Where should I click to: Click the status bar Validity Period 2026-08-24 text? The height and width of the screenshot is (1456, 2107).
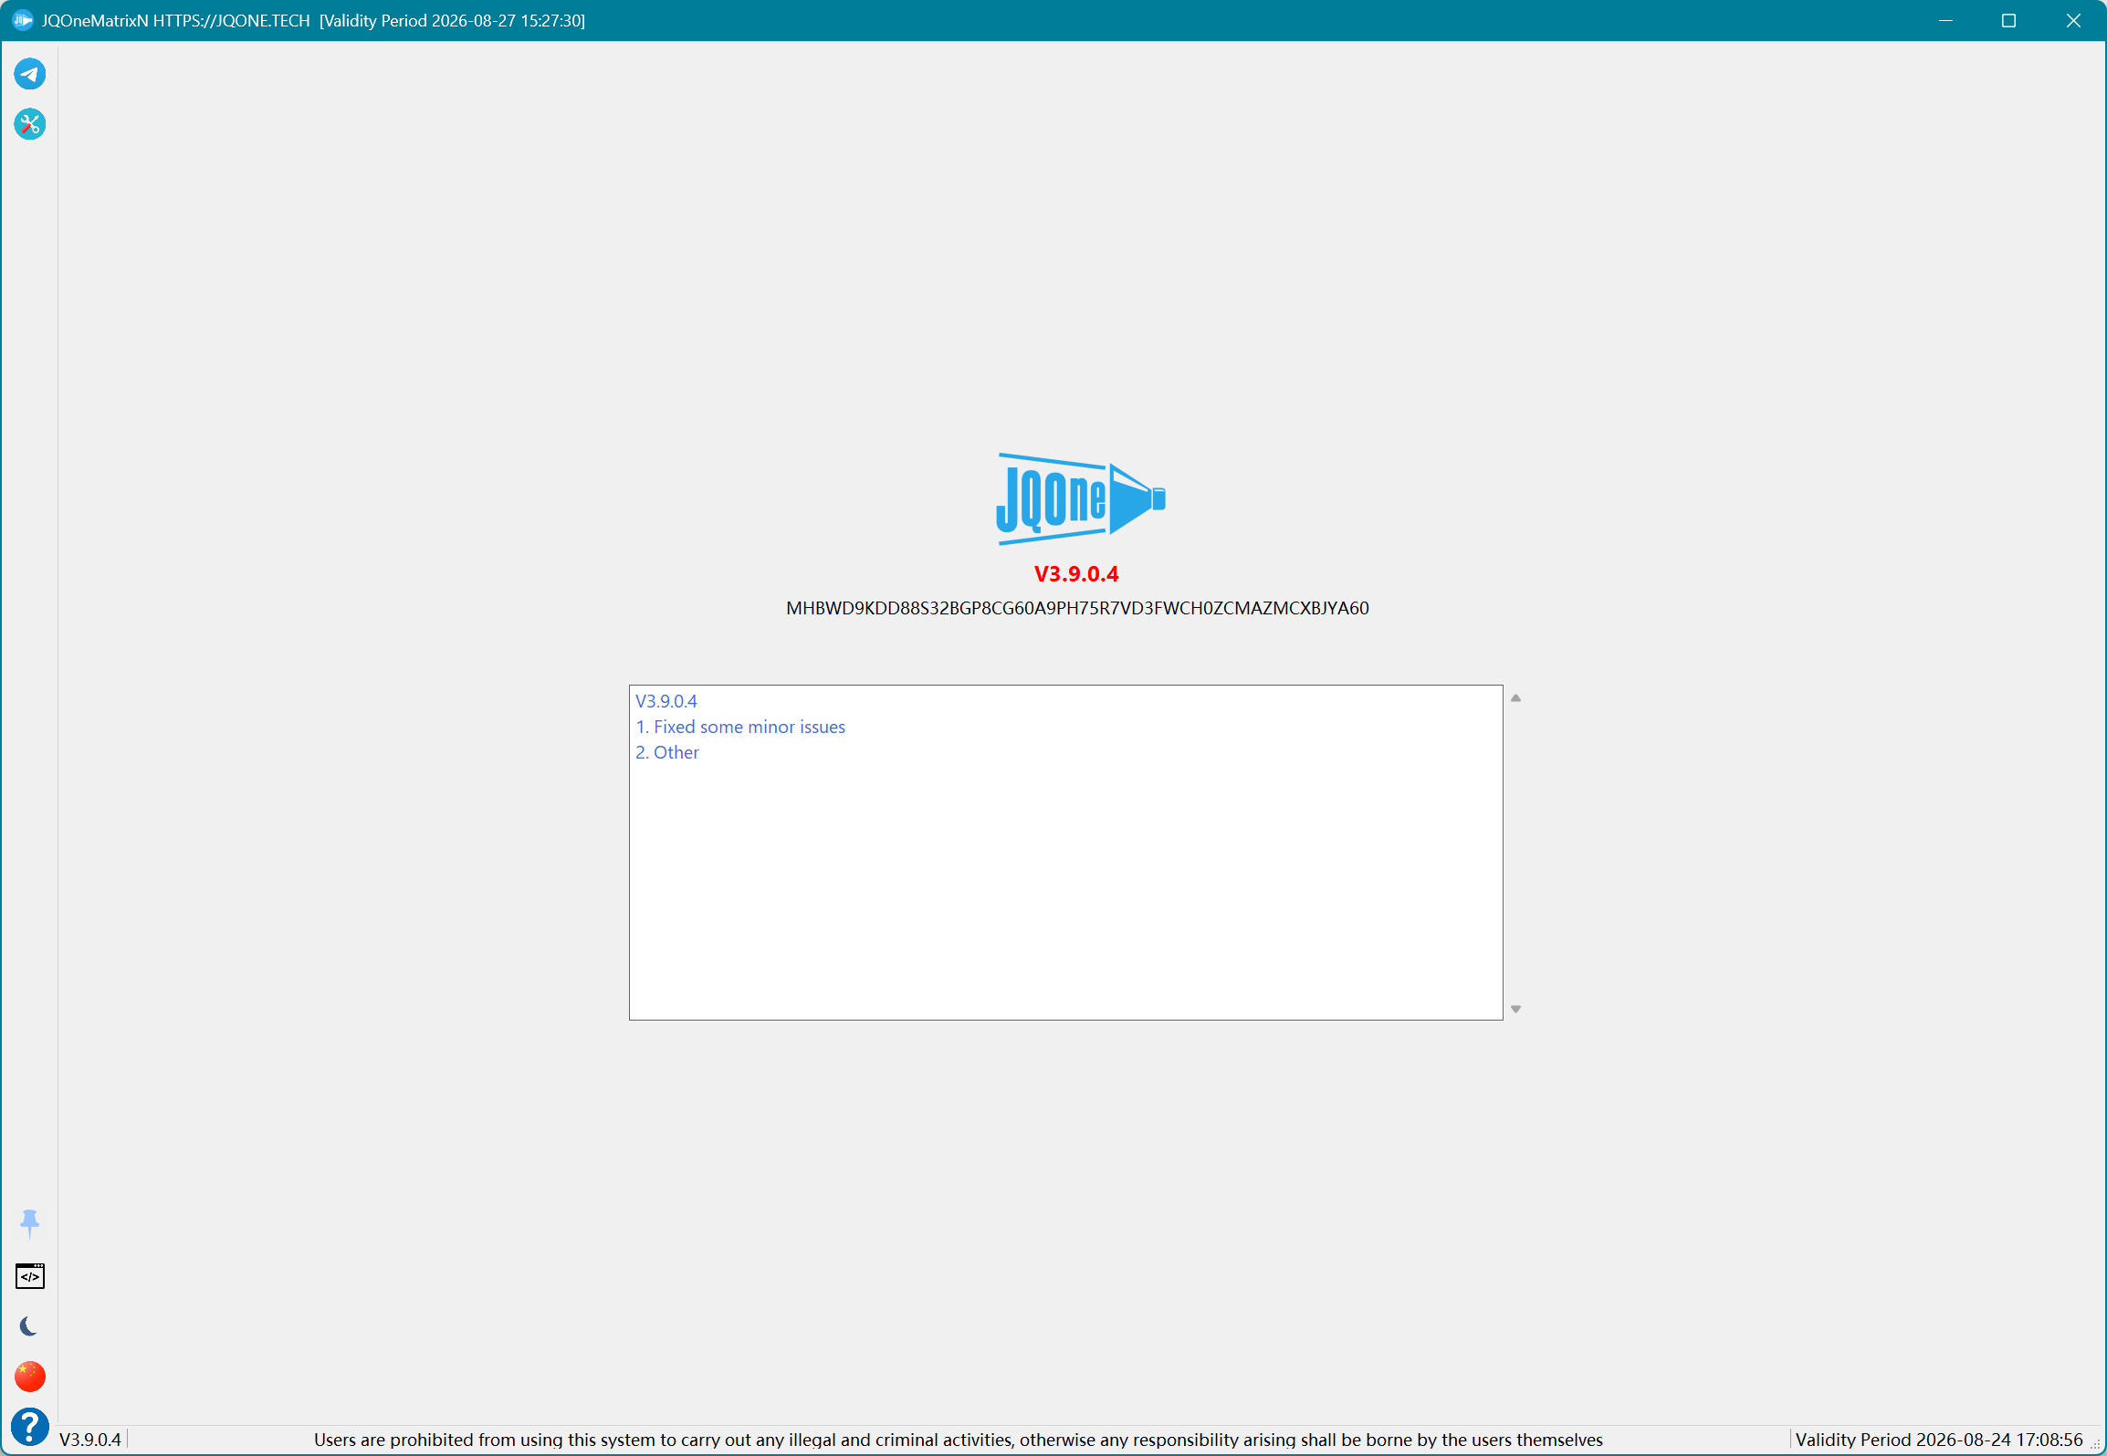click(1939, 1440)
